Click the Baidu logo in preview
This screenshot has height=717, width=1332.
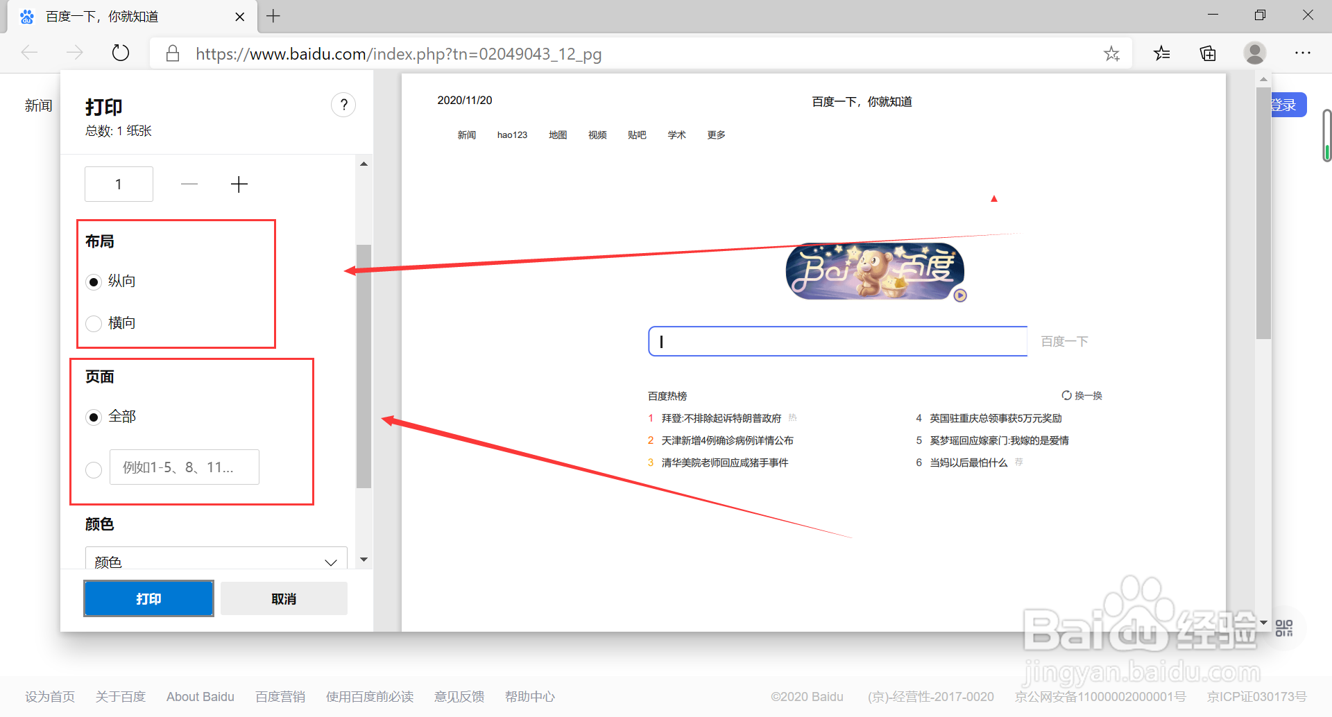(x=876, y=271)
